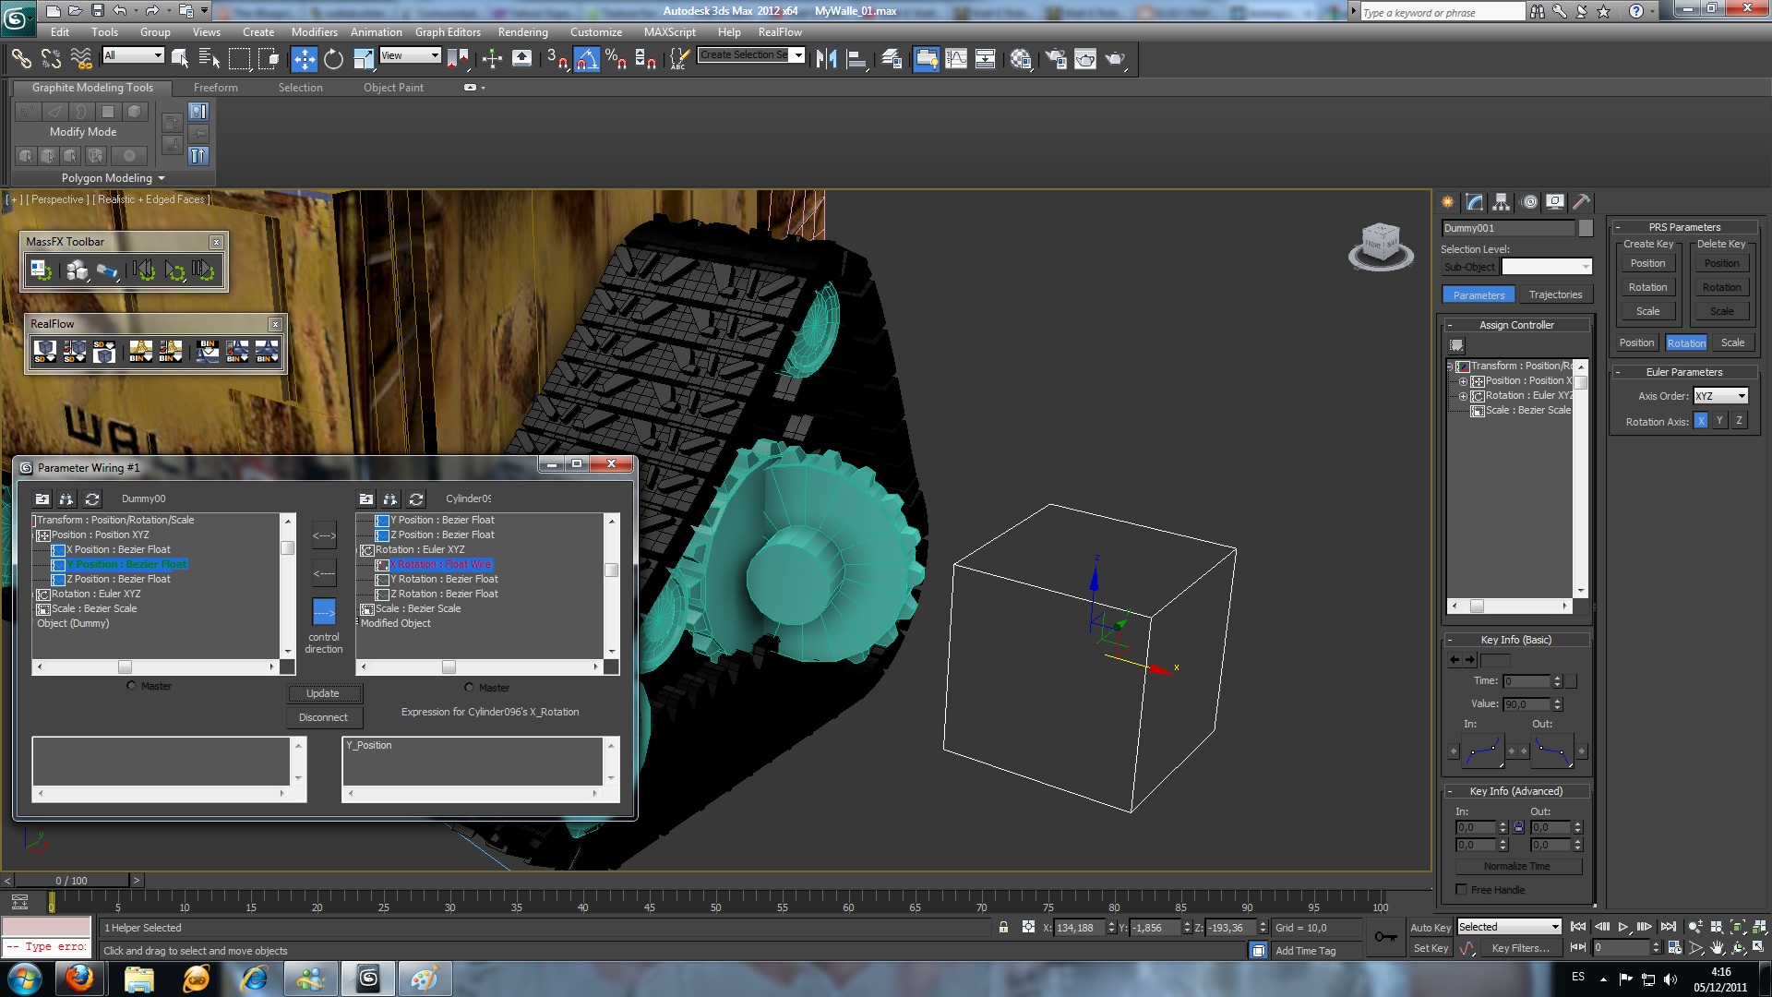
Task: Enable the Free Handle checkbox
Action: 1461,890
